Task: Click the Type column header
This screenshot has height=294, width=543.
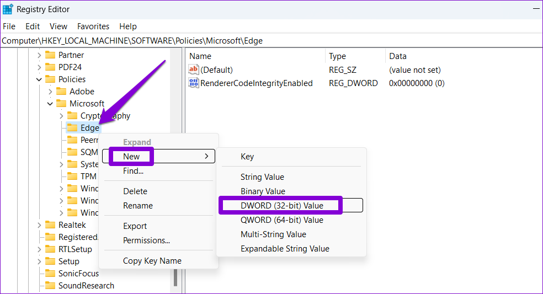Action: pyautogui.click(x=337, y=56)
